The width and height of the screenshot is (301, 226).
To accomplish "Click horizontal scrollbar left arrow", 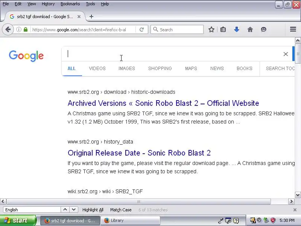I will coord(3,202).
